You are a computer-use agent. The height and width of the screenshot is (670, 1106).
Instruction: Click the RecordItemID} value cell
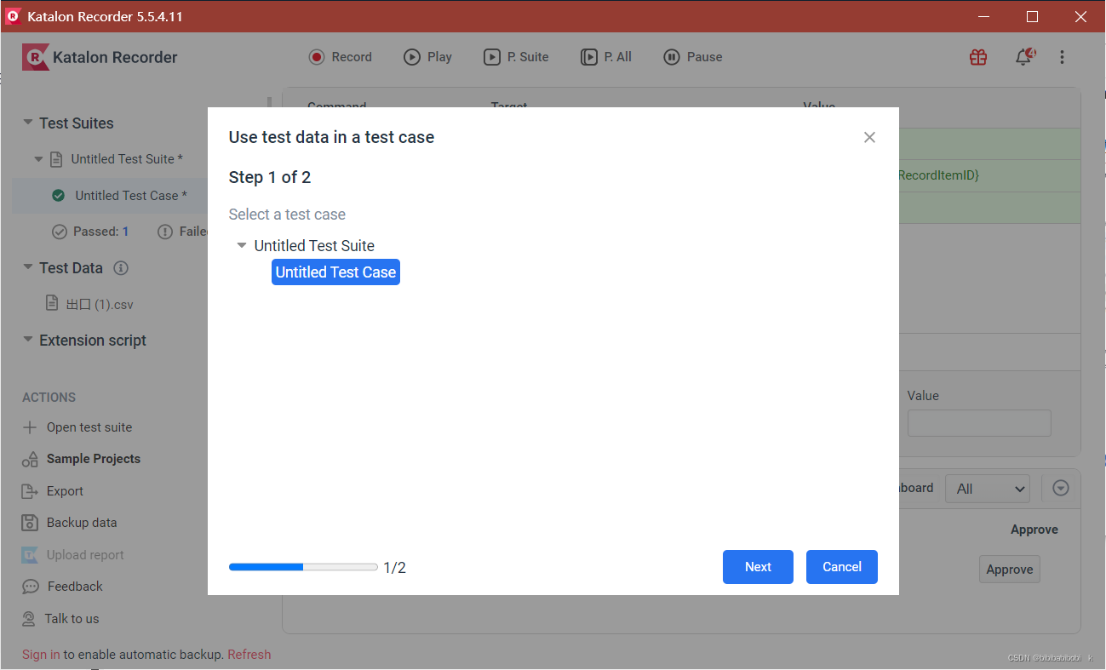[939, 175]
